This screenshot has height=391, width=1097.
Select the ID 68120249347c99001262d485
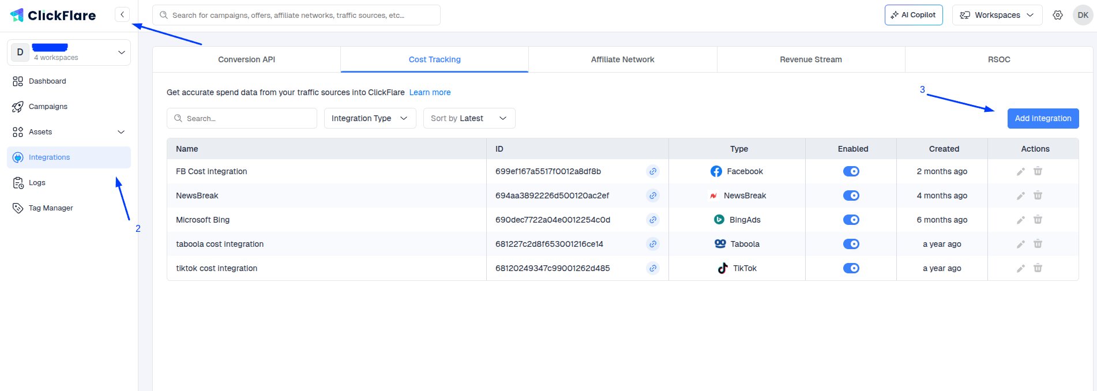point(553,268)
